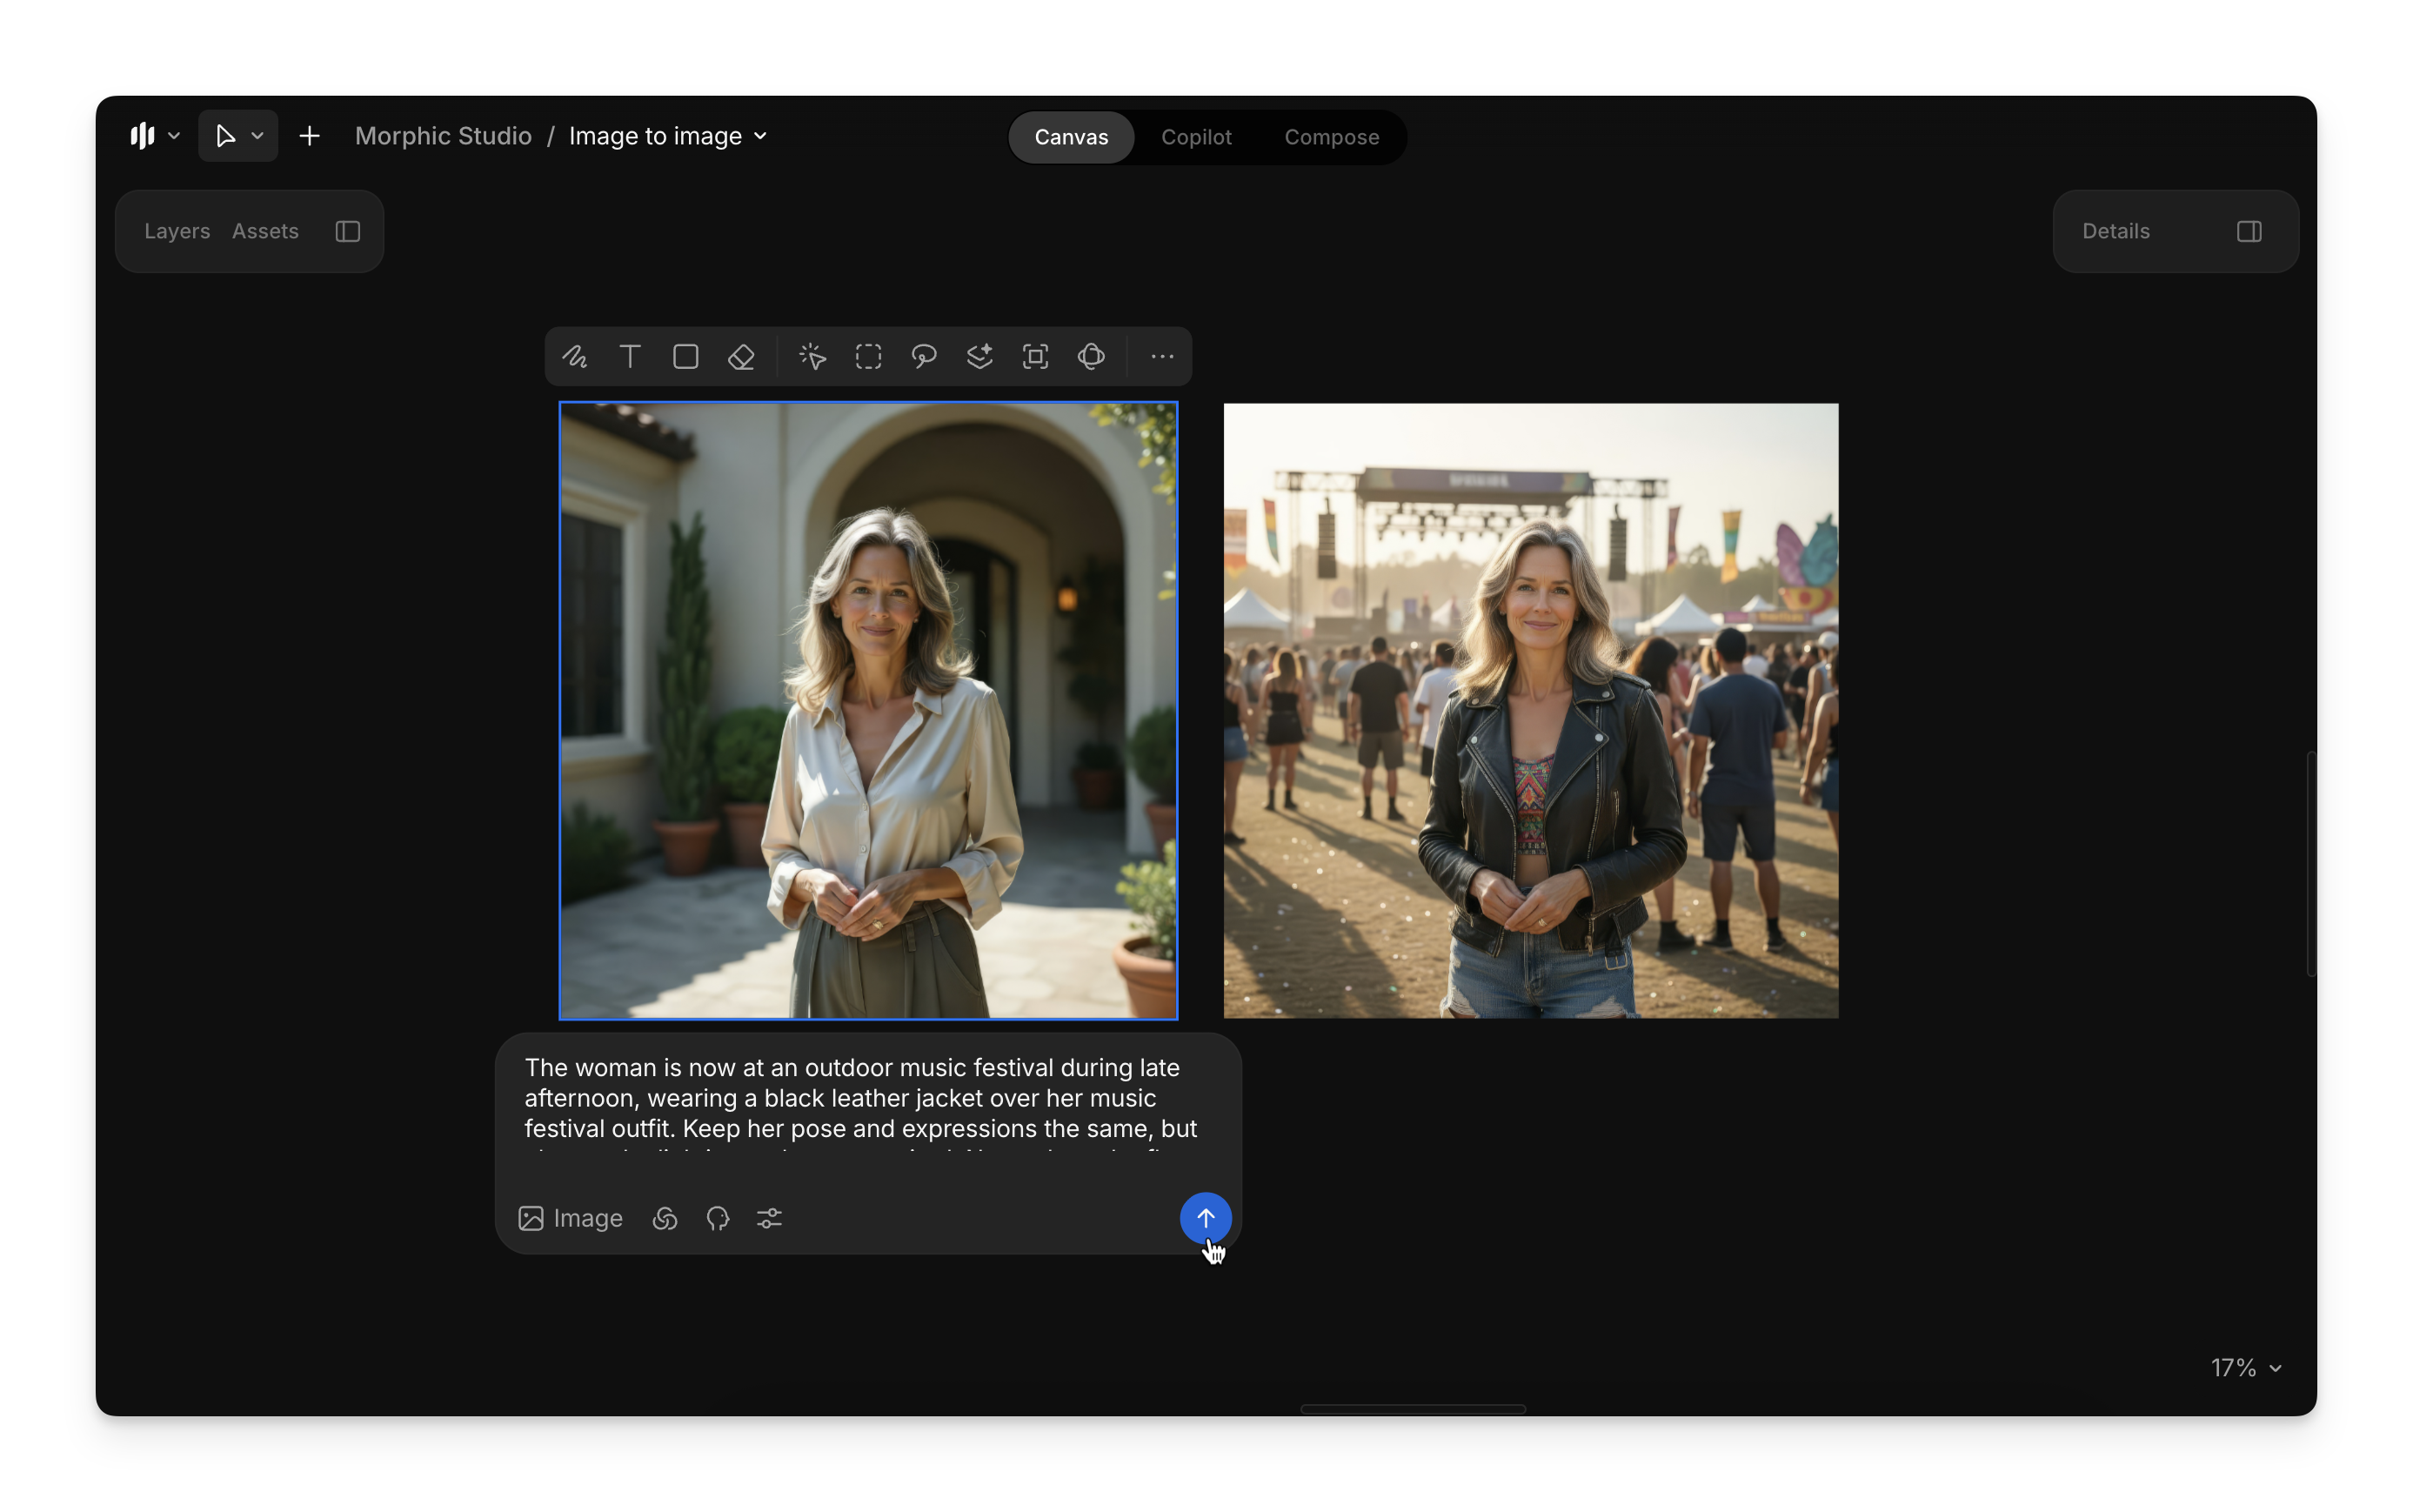Activate the magic click selection tool
This screenshot has height=1512, width=2413.
point(812,357)
